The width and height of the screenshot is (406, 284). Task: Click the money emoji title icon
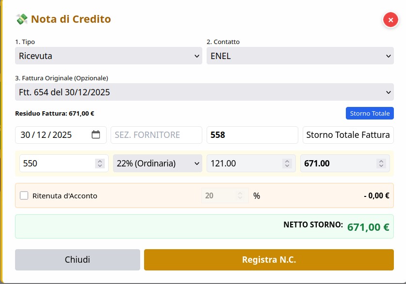tap(22, 19)
